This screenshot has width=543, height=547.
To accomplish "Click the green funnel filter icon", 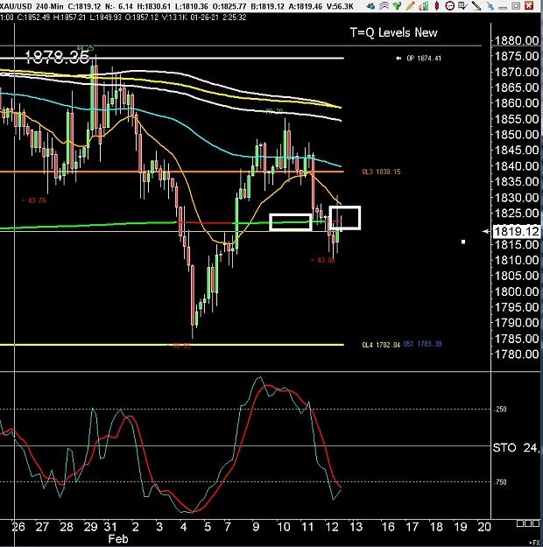I will tap(397, 5).
